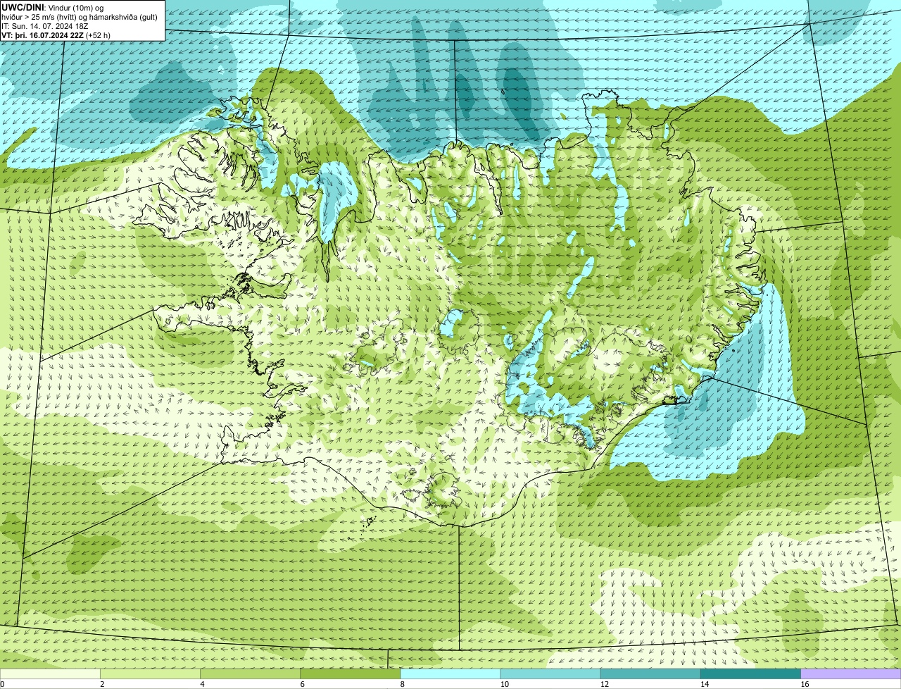Click the scale label '0'

click(3, 684)
